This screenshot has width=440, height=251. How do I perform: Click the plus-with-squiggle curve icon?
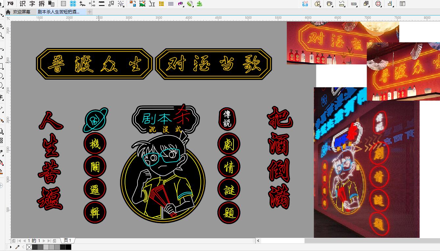click(x=83, y=4)
